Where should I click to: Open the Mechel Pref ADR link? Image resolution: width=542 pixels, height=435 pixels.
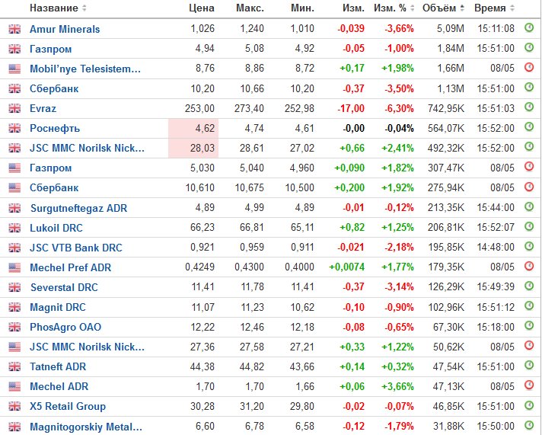point(71,267)
